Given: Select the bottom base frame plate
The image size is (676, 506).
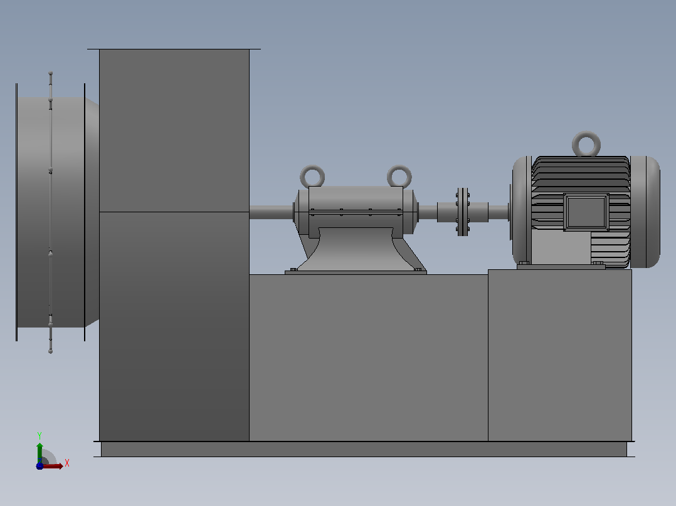Looking at the screenshot, I should pyautogui.click(x=364, y=449).
